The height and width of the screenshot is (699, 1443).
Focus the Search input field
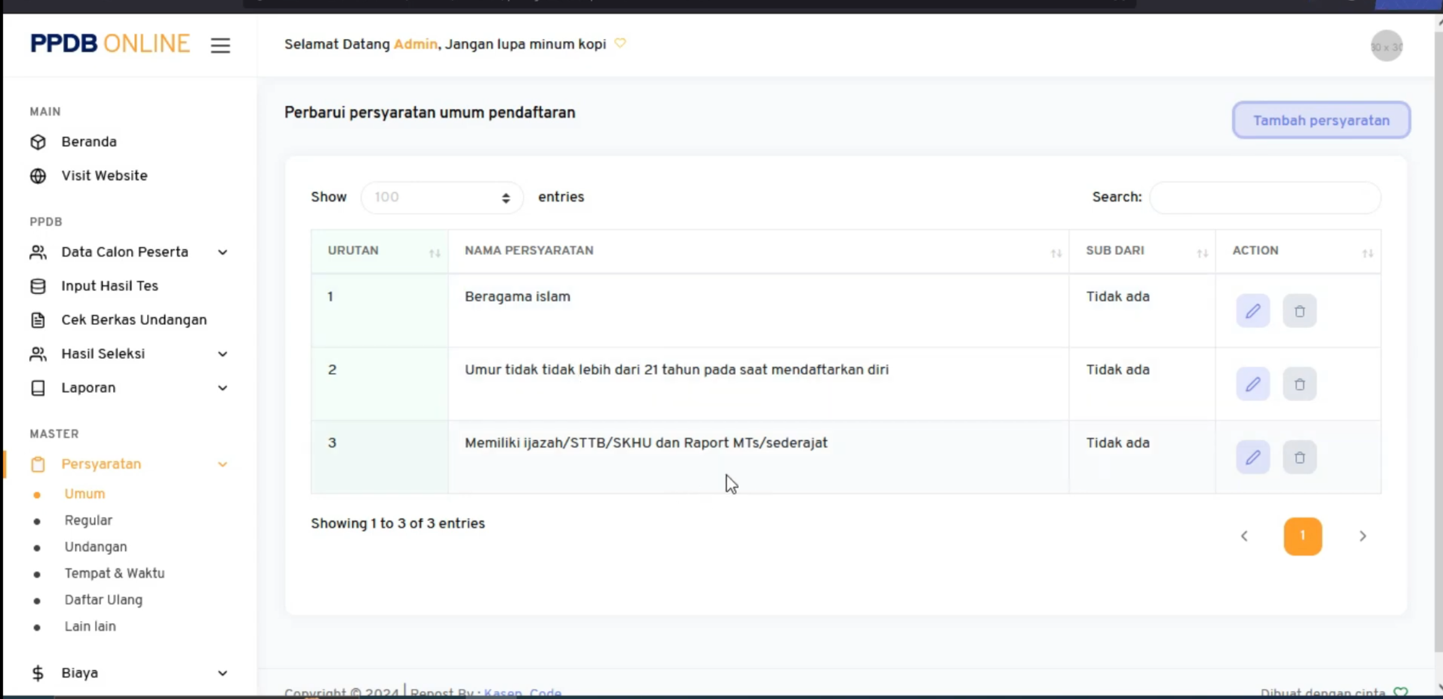pos(1265,197)
